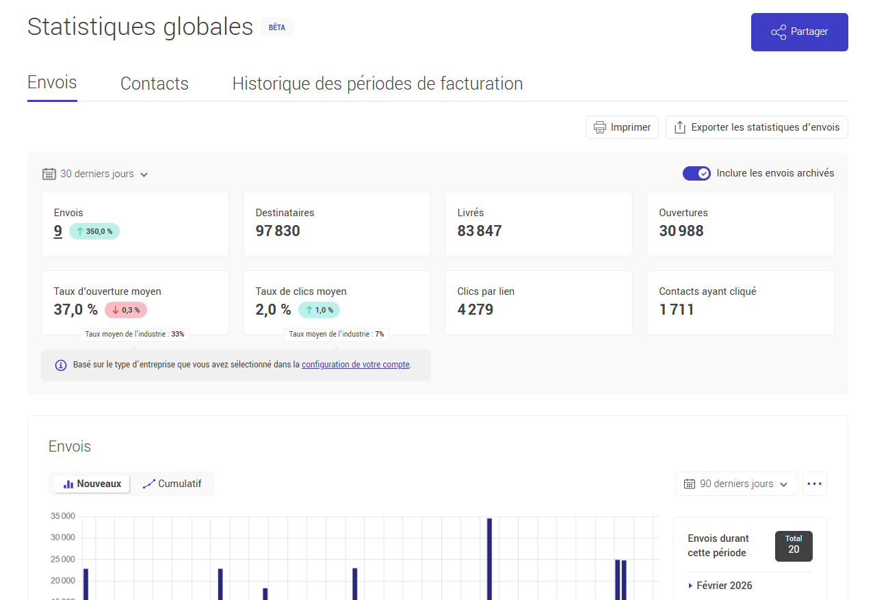
Task: Open Historique des périodes de facturation tab
Action: (x=378, y=83)
